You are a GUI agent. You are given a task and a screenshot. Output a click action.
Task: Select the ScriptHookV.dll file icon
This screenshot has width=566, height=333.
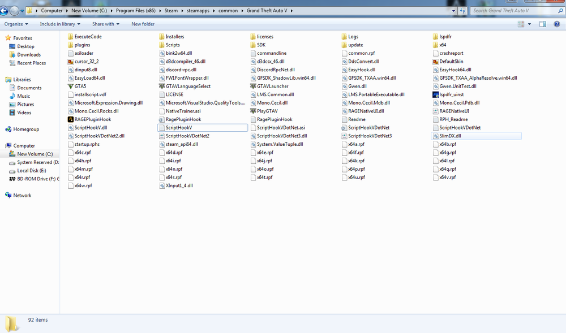click(71, 128)
